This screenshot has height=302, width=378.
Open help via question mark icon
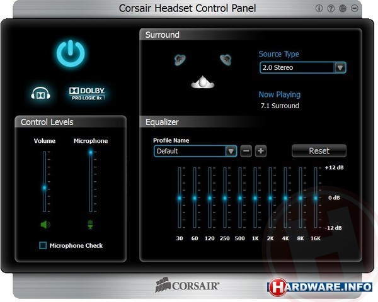tap(331, 8)
